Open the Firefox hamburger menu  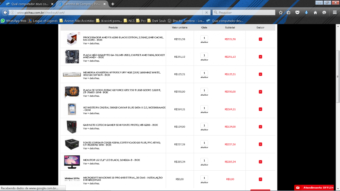click(335, 13)
